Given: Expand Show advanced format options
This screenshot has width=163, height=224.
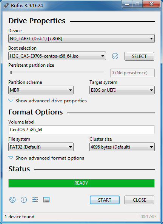Looking at the screenshot, I should (x=46, y=158).
